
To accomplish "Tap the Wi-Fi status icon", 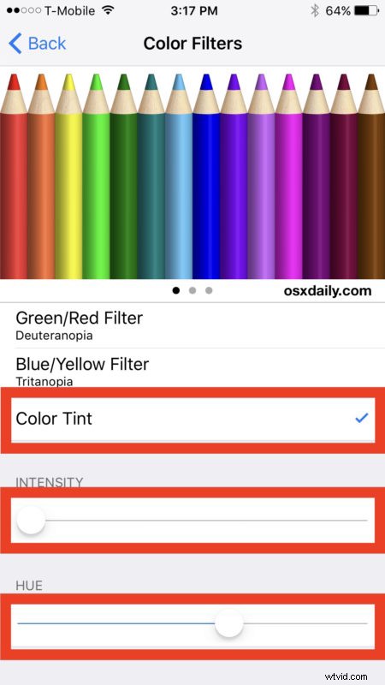I will [x=108, y=11].
